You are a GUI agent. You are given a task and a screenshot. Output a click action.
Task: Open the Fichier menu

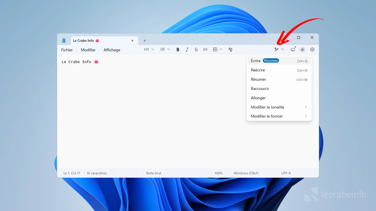click(x=67, y=50)
